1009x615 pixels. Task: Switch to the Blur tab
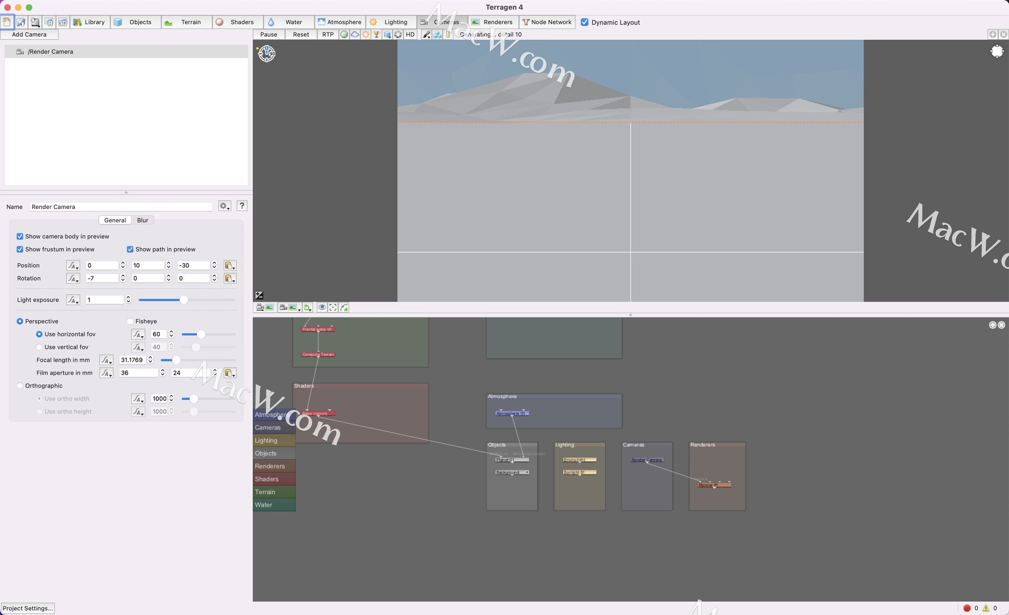tap(142, 220)
